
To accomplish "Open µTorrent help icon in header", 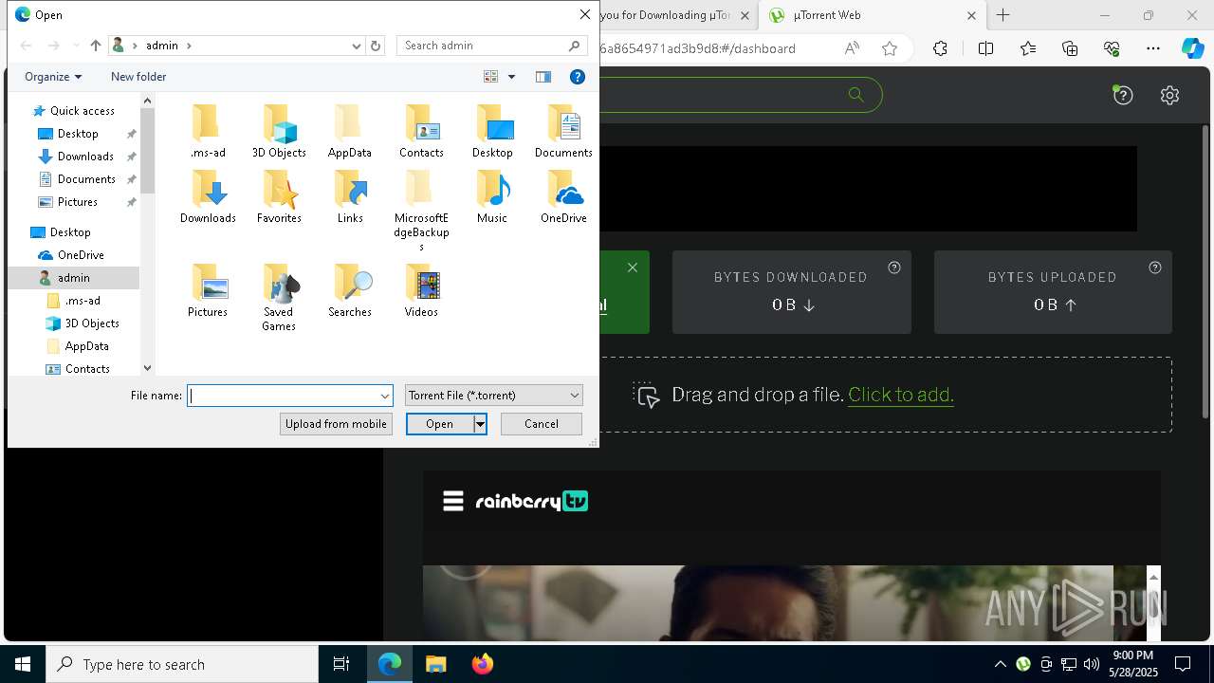I will pos(1123,95).
